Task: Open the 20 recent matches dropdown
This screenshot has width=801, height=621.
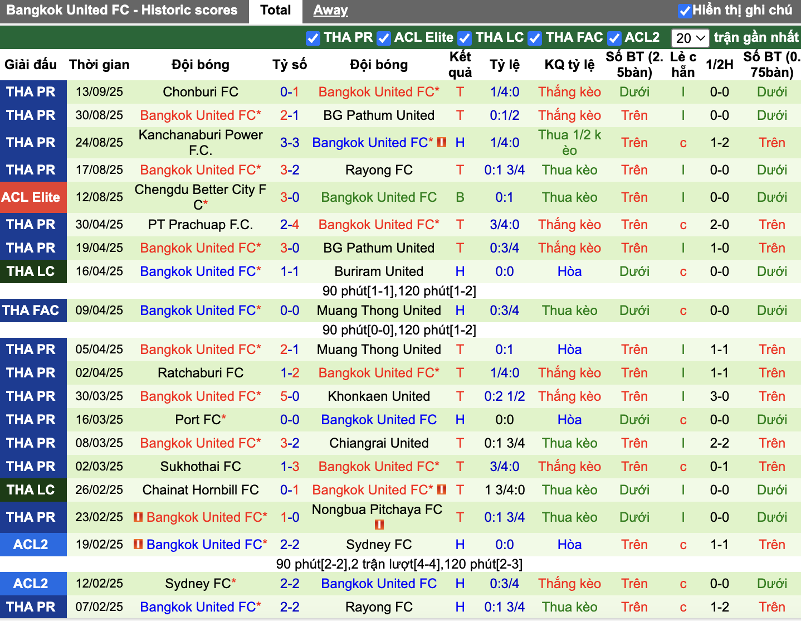Action: tap(690, 38)
